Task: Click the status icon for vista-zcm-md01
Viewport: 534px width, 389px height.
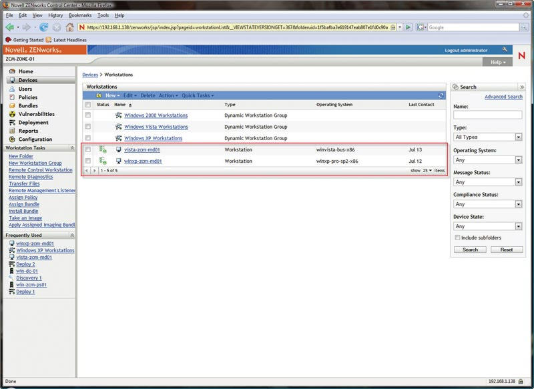Action: pyautogui.click(x=103, y=149)
